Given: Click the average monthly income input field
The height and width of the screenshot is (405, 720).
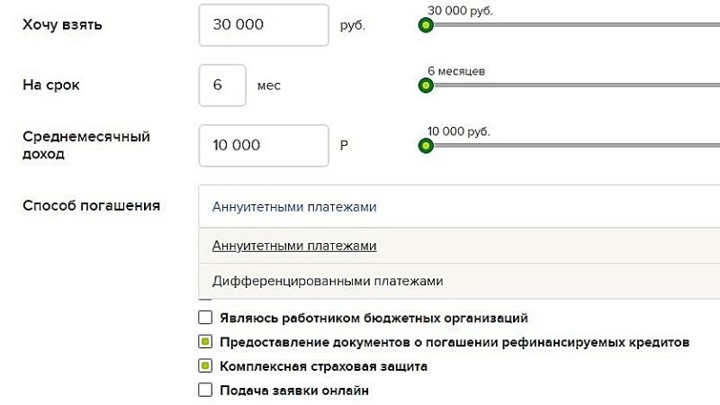Looking at the screenshot, I should click(264, 145).
